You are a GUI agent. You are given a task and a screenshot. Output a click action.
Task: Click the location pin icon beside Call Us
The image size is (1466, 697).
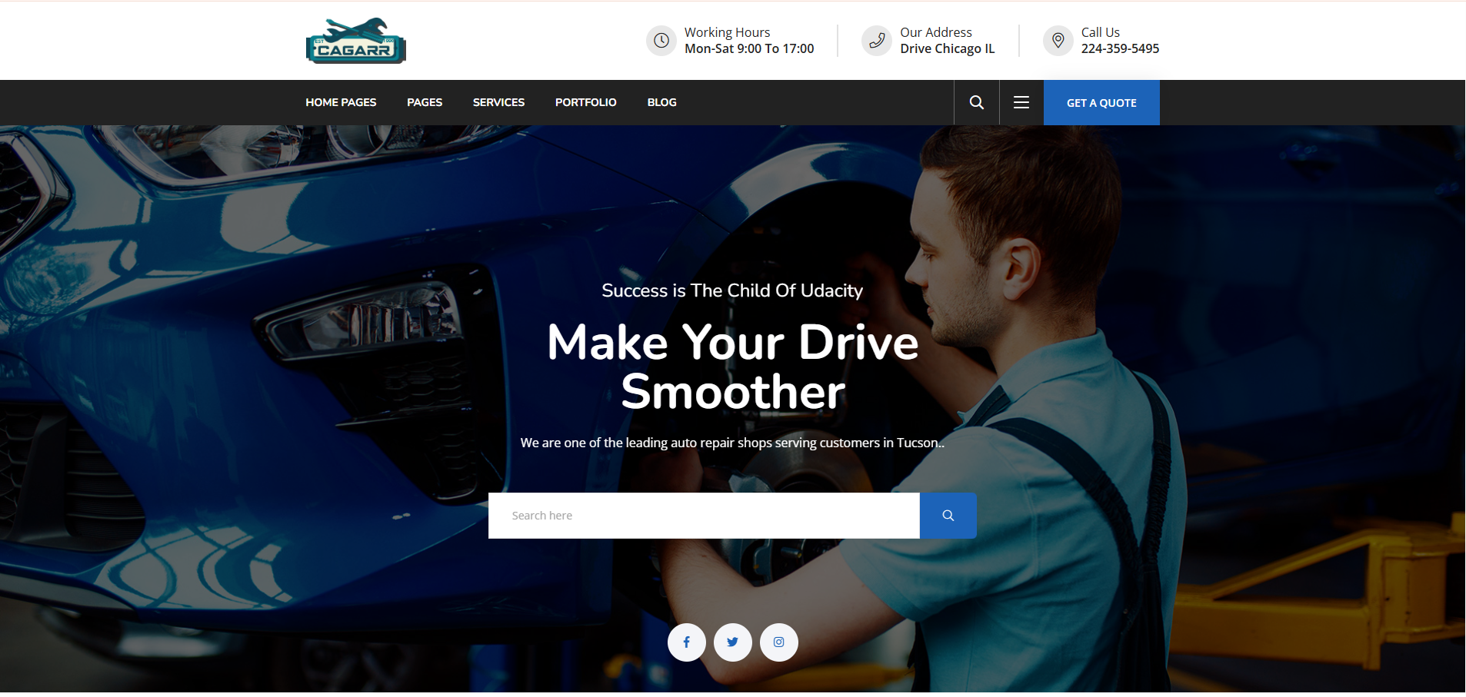[x=1058, y=41]
